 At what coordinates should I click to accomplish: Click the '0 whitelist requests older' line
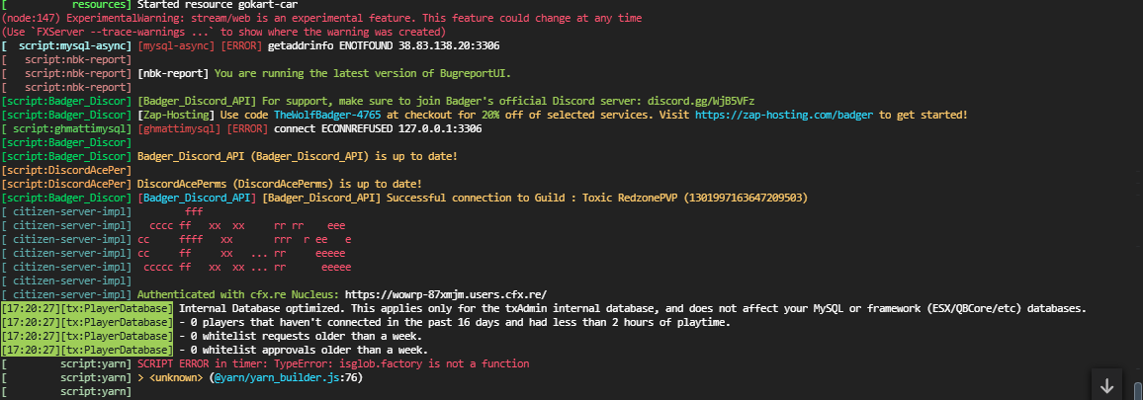(301, 337)
